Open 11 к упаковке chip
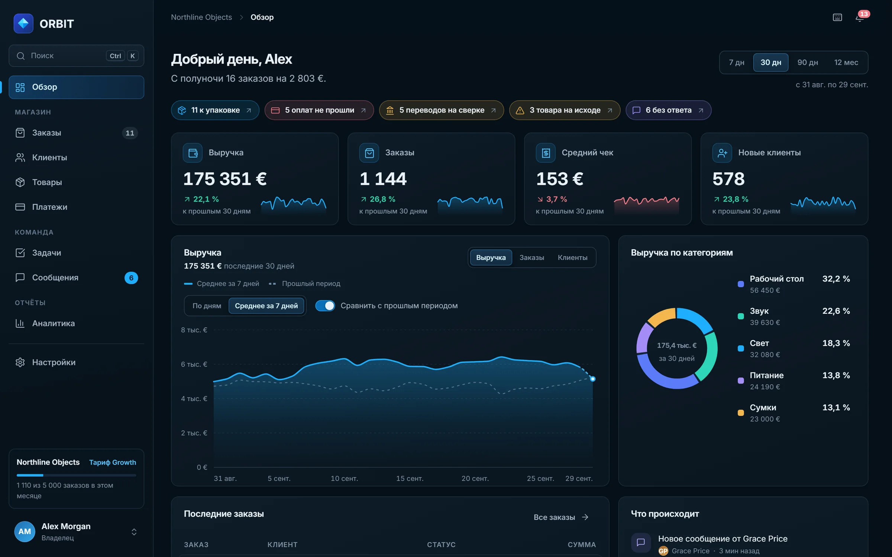 (215, 110)
